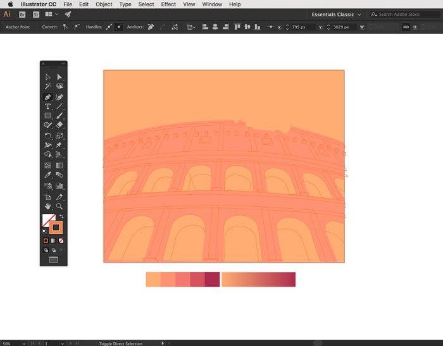Pick the Rectangle shape tool
Screen dimensions: 443x346
[47, 116]
